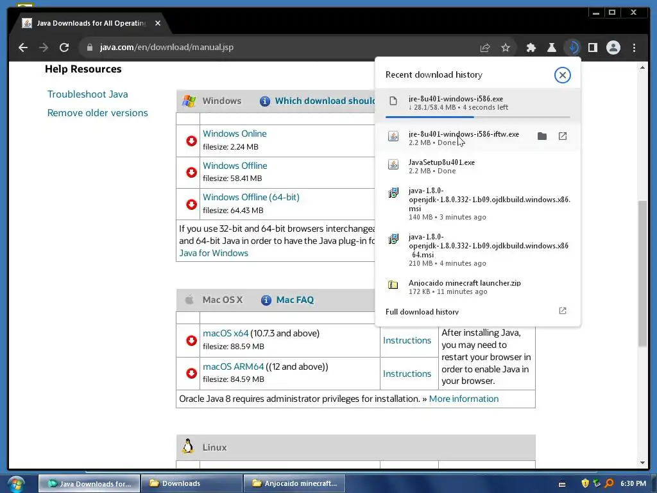
Task: Open the Java for Windows link
Action: pos(214,253)
